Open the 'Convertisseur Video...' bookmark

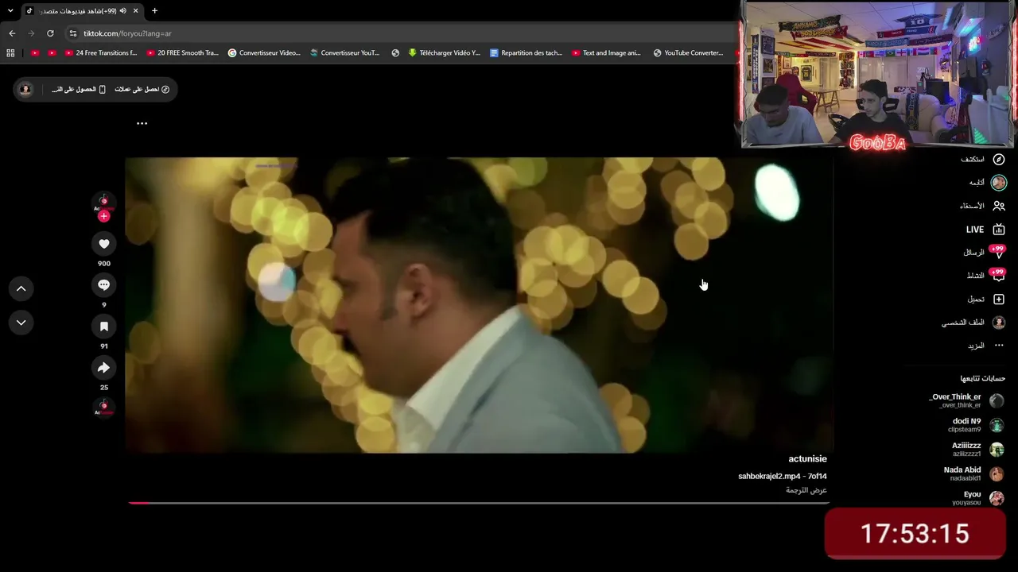[x=264, y=53]
